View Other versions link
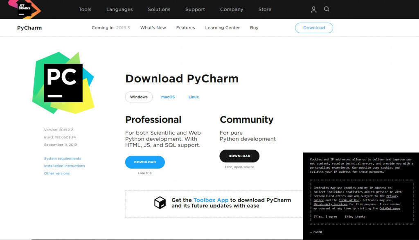This screenshot has height=240, width=419. (57, 173)
